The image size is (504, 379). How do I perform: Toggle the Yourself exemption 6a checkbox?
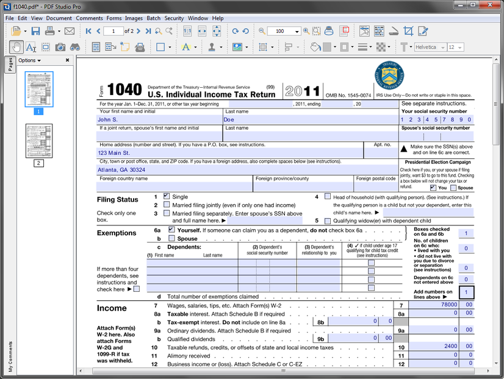(x=171, y=230)
